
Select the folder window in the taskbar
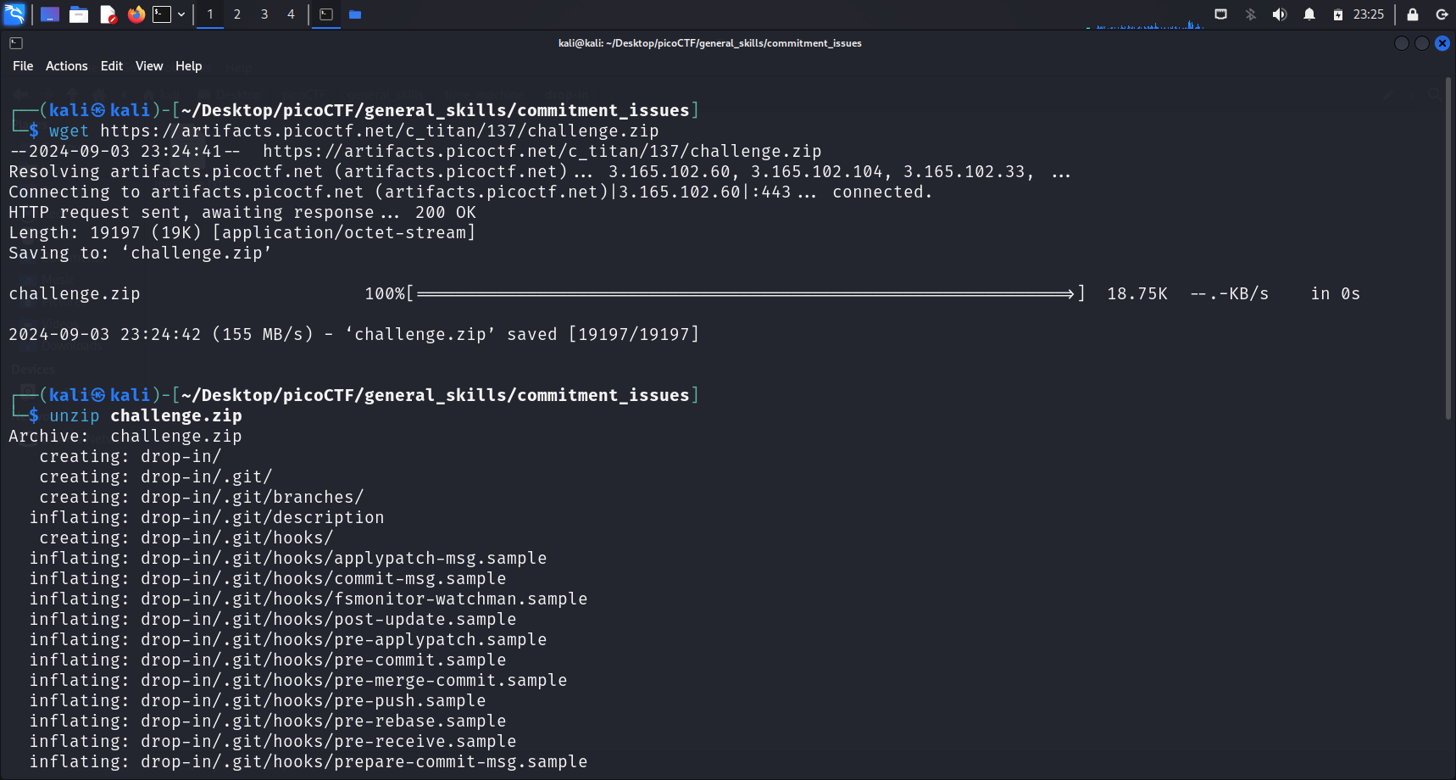pos(355,14)
